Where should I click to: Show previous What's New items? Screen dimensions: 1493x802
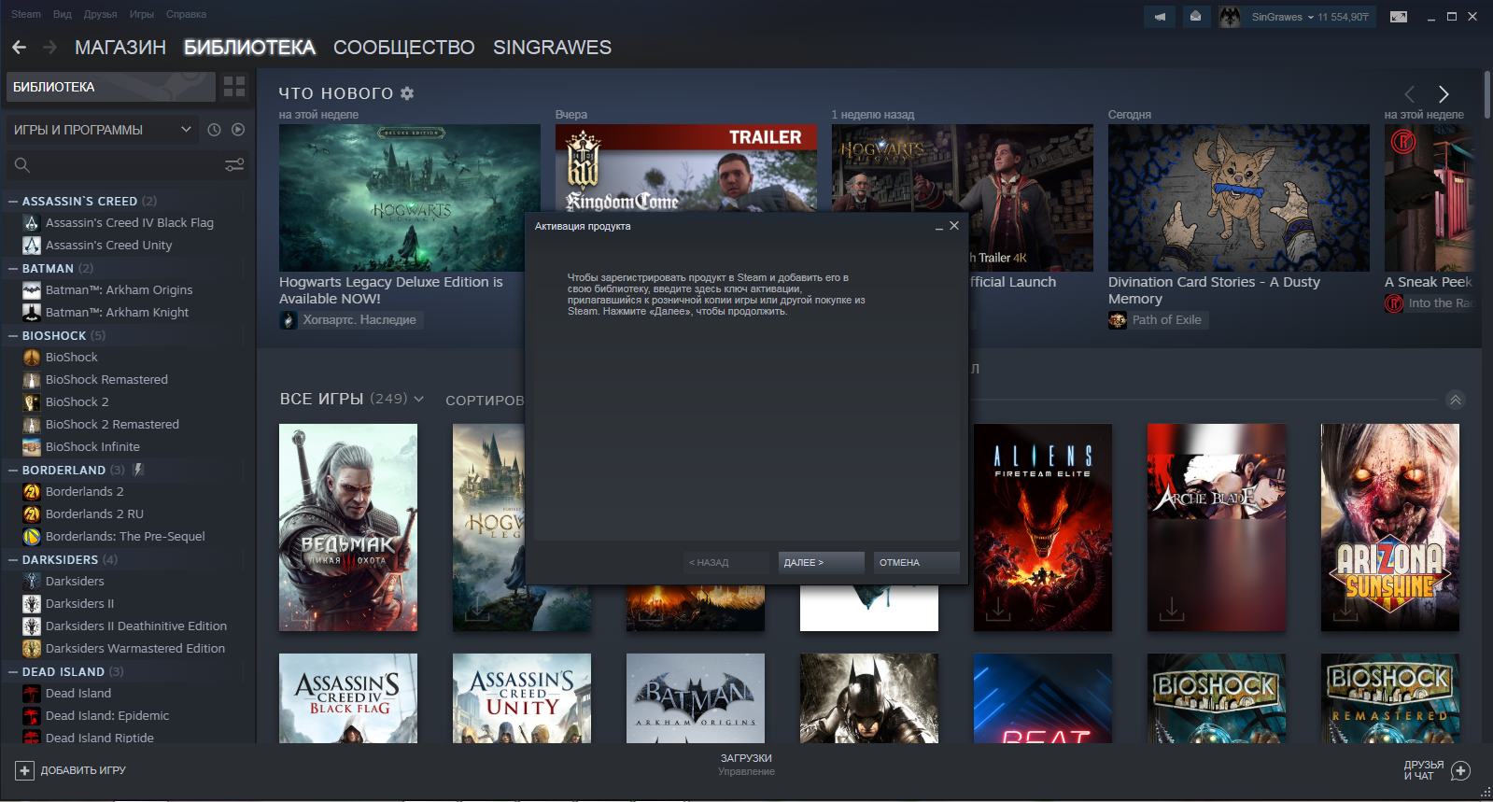1410,93
